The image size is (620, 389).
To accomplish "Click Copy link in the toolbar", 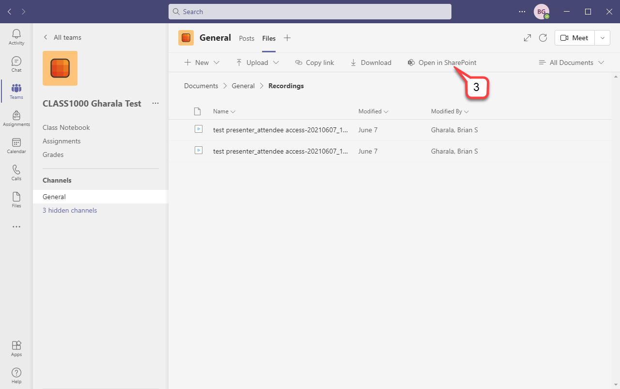I will tap(315, 62).
